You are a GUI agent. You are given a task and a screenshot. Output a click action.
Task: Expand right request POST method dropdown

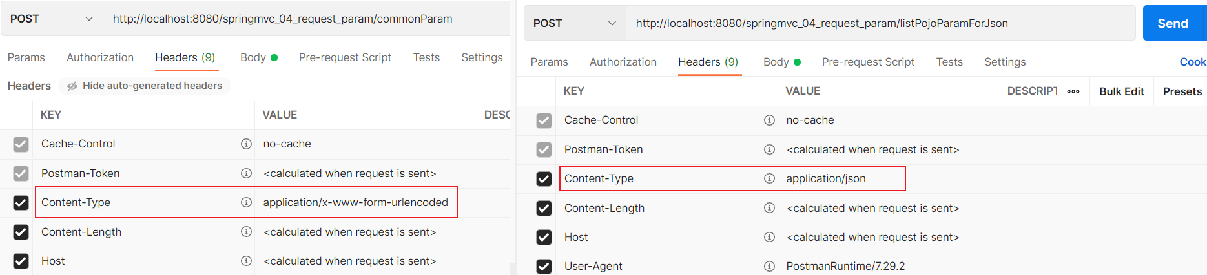tap(575, 23)
